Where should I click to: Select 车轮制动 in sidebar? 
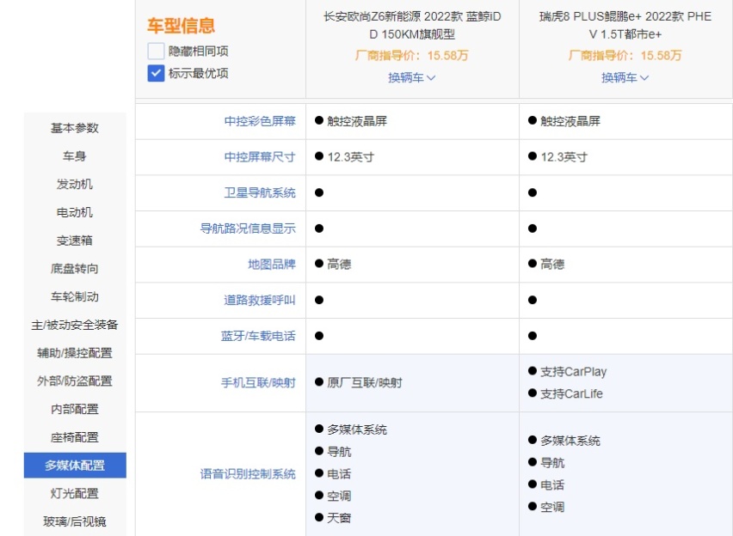tap(75, 296)
